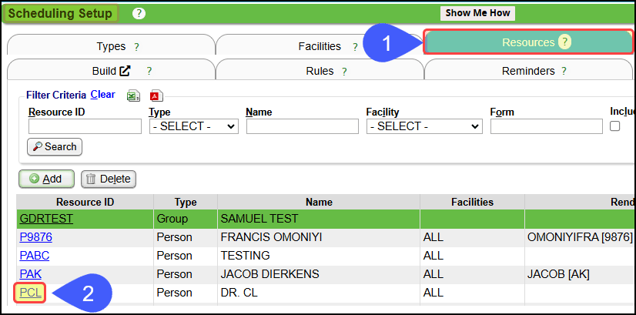Toggle the Include checkbox in filter criteria
The image size is (636, 315).
point(615,126)
